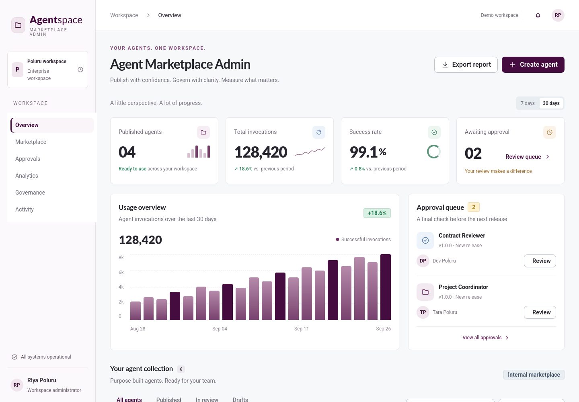Click the Create agent button
The width and height of the screenshot is (579, 402).
[533, 65]
